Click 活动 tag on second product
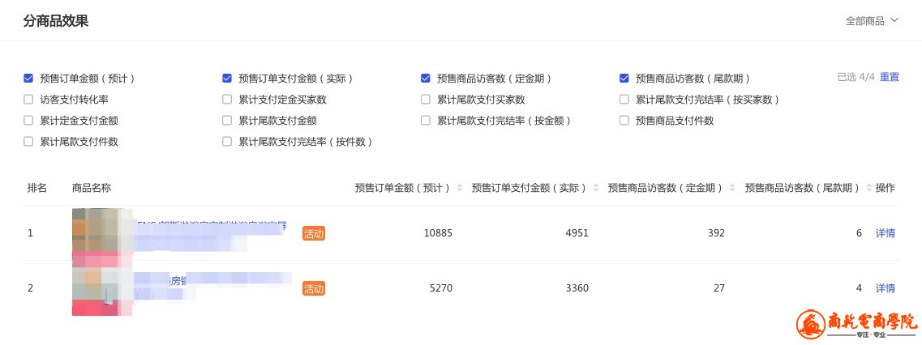The height and width of the screenshot is (345, 922). (313, 288)
